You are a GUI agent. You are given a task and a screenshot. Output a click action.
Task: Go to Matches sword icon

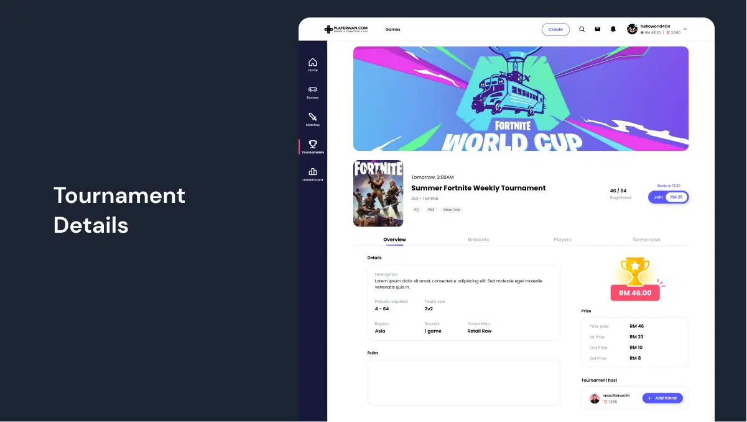click(313, 117)
